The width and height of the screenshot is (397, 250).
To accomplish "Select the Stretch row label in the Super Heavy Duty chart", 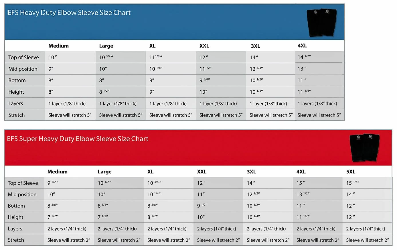I will click(16, 240).
